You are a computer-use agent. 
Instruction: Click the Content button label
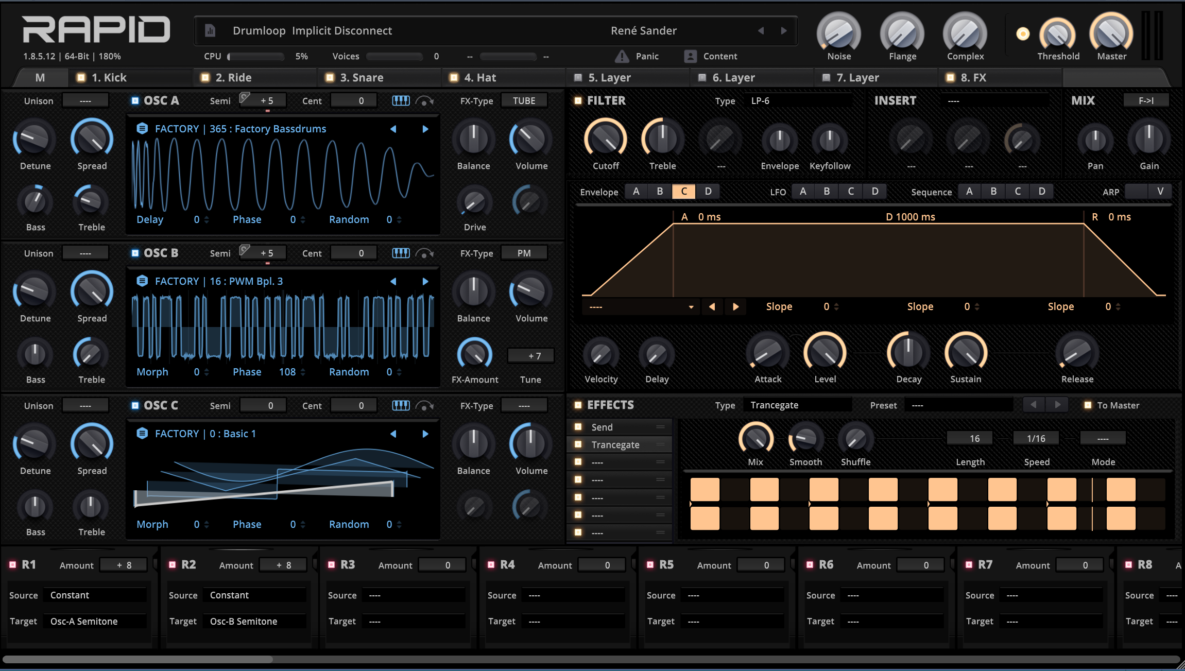pyautogui.click(x=720, y=56)
